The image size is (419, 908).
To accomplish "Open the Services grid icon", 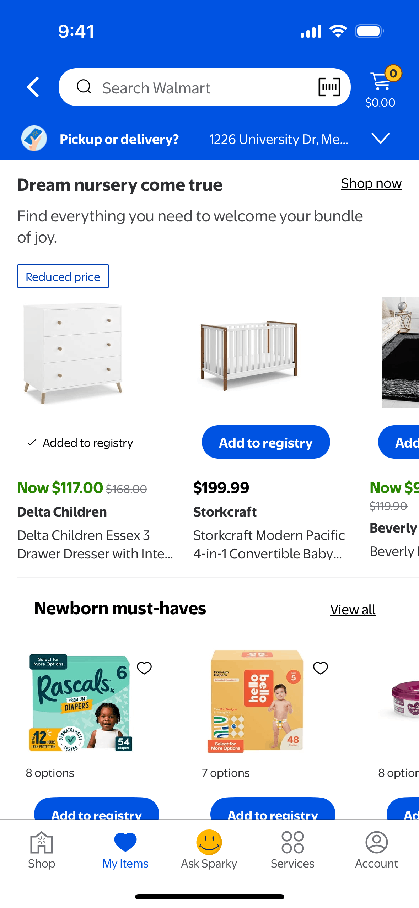I will 292,843.
